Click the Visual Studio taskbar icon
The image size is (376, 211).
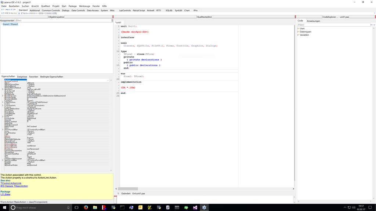click(195, 207)
